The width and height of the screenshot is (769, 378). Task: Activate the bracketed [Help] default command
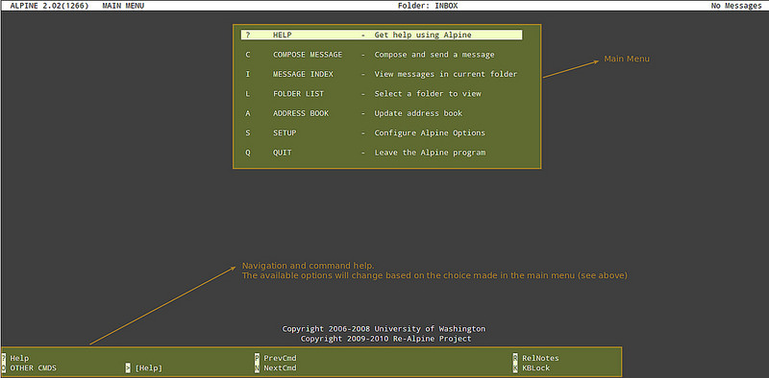pos(148,367)
